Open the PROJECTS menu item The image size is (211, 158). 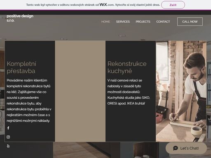click(x=143, y=22)
